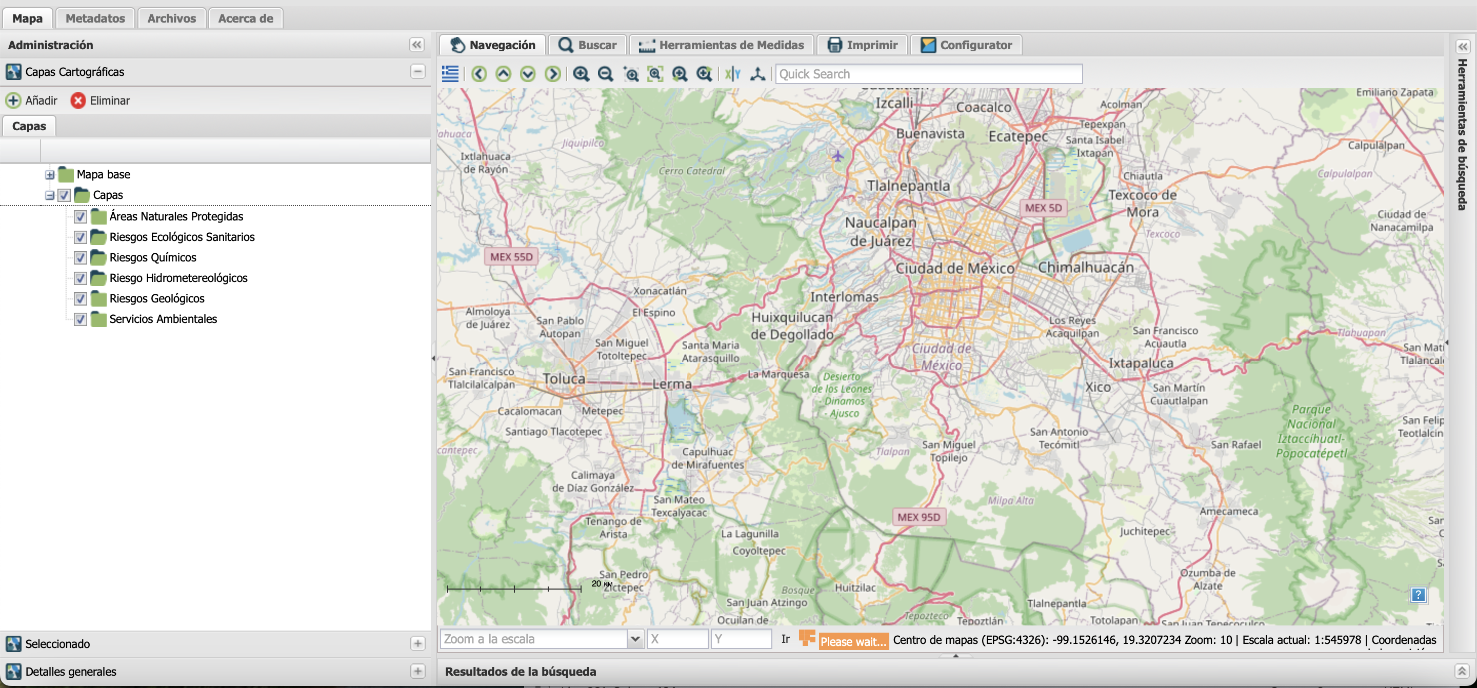The width and height of the screenshot is (1477, 688).
Task: Pan map up with the arrow icon
Action: click(504, 74)
